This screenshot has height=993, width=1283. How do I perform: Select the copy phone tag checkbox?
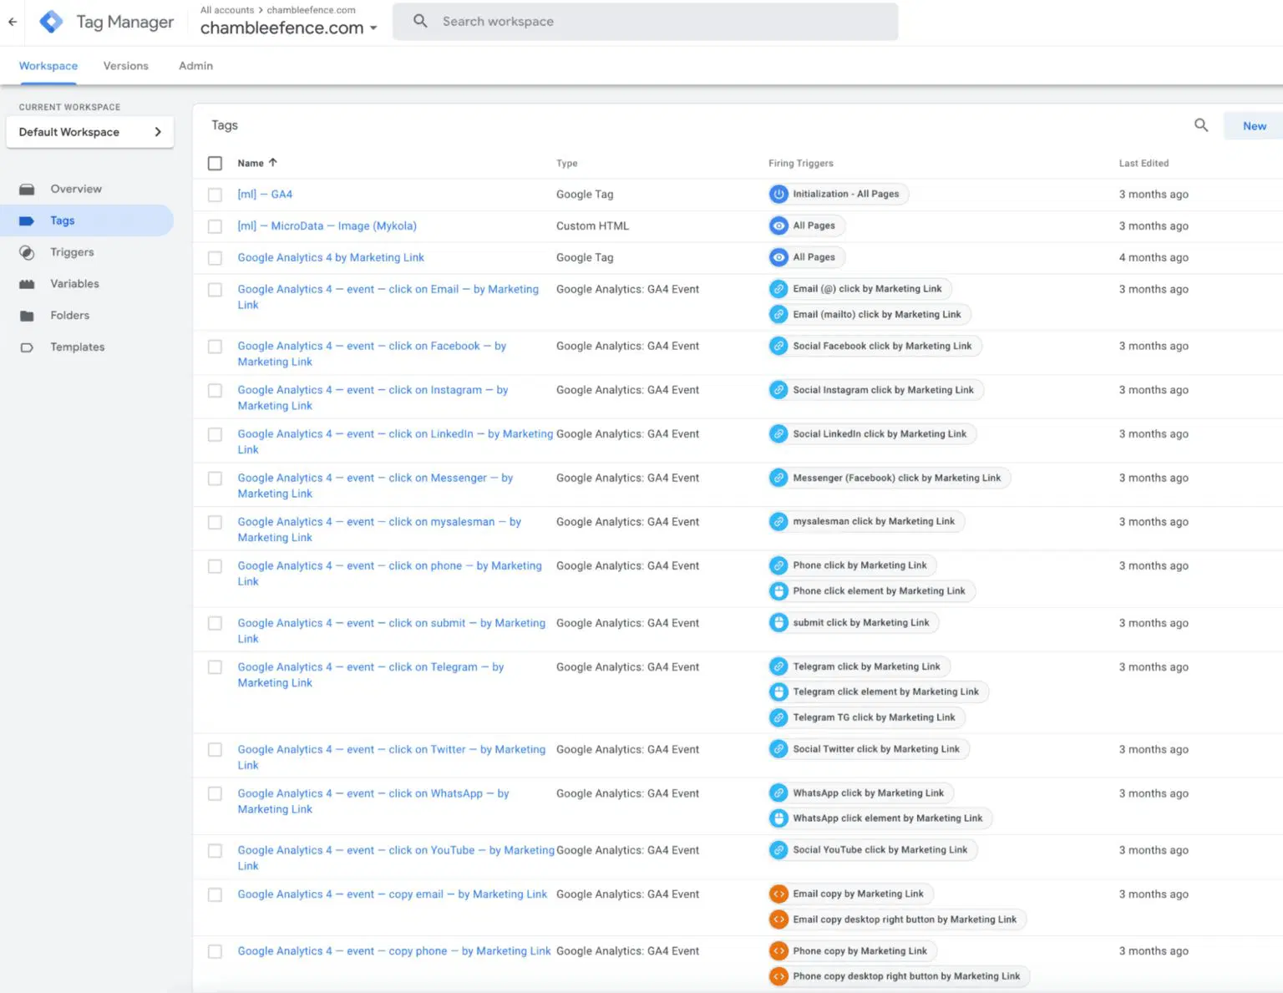[x=215, y=951]
